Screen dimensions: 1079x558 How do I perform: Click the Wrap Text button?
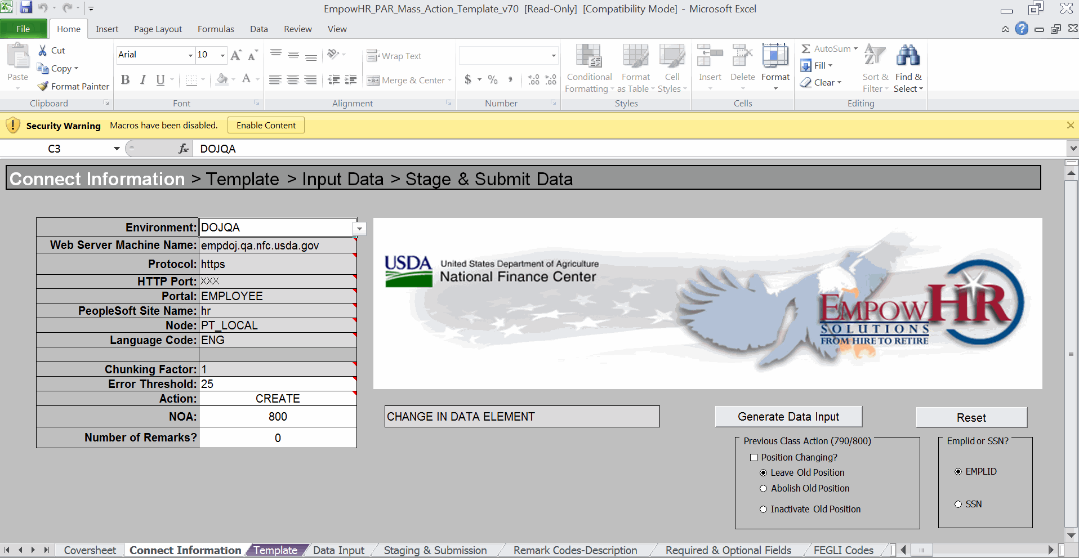pos(394,56)
